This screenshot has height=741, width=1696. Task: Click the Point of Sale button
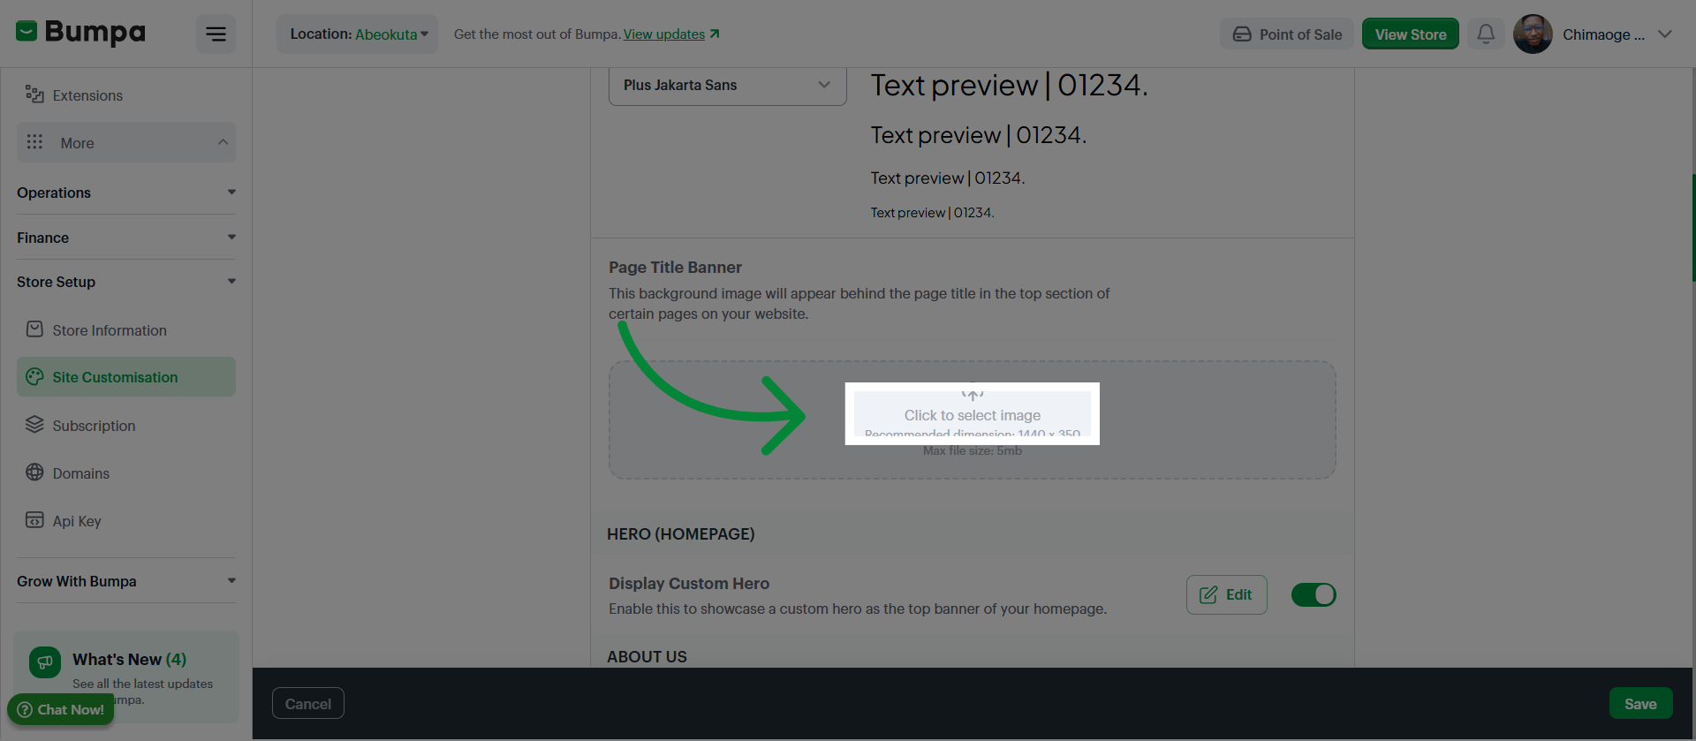[1287, 34]
